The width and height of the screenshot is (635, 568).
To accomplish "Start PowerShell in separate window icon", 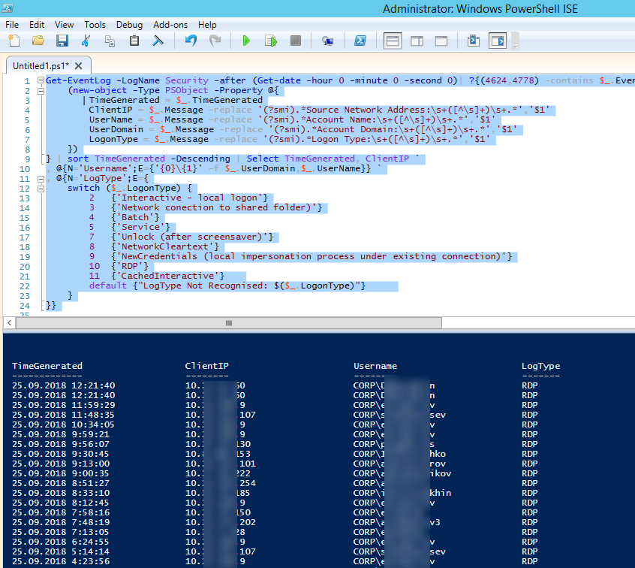I will click(x=360, y=41).
